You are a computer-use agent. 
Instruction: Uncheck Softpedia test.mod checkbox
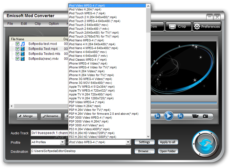click(x=17, y=44)
